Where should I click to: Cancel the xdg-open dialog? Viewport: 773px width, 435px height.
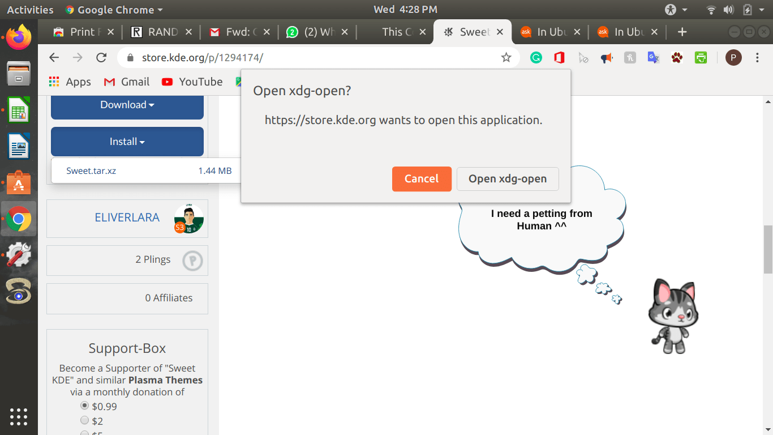422,178
